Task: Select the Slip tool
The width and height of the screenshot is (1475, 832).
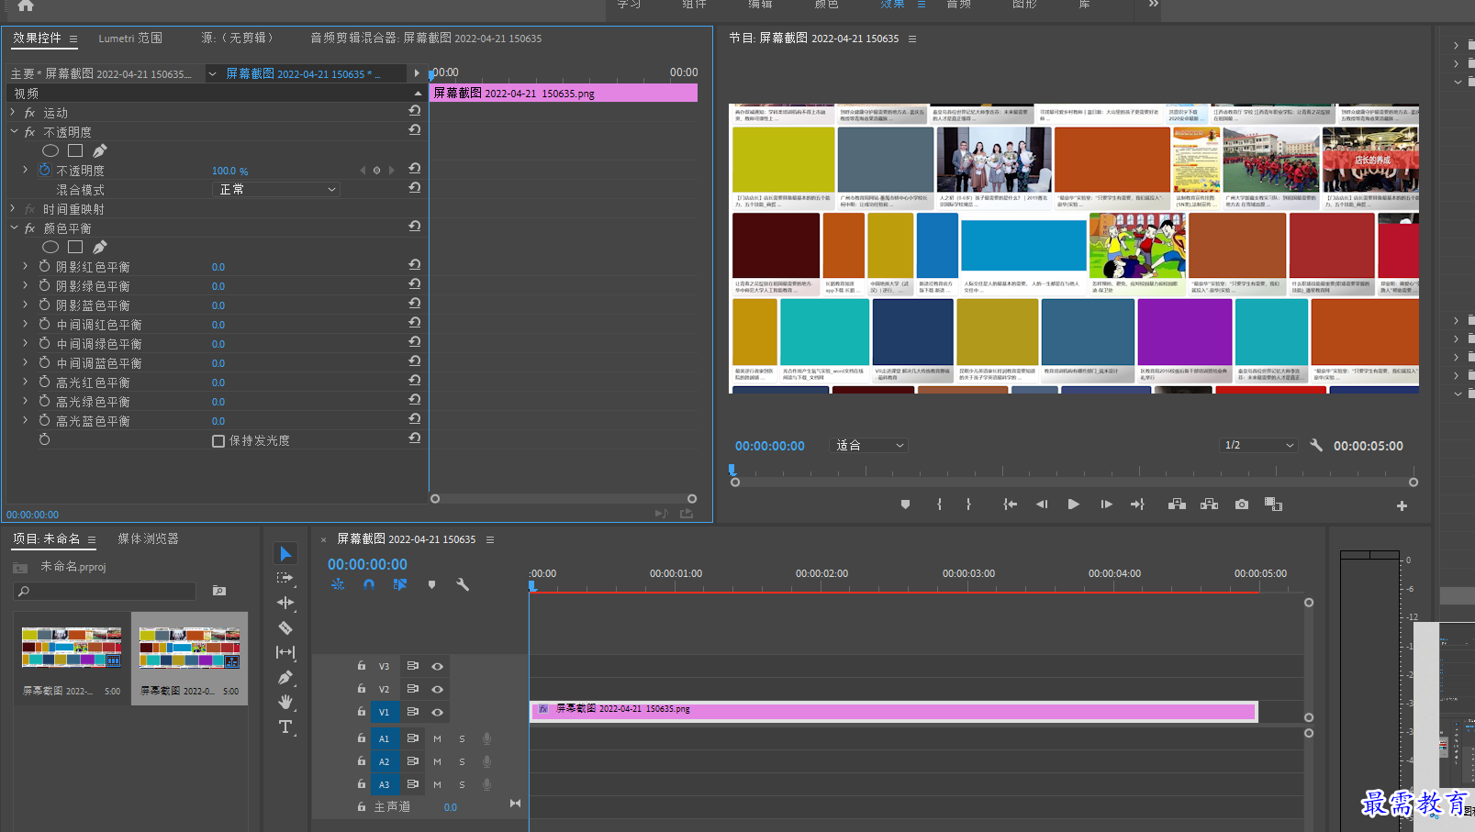Action: click(285, 652)
